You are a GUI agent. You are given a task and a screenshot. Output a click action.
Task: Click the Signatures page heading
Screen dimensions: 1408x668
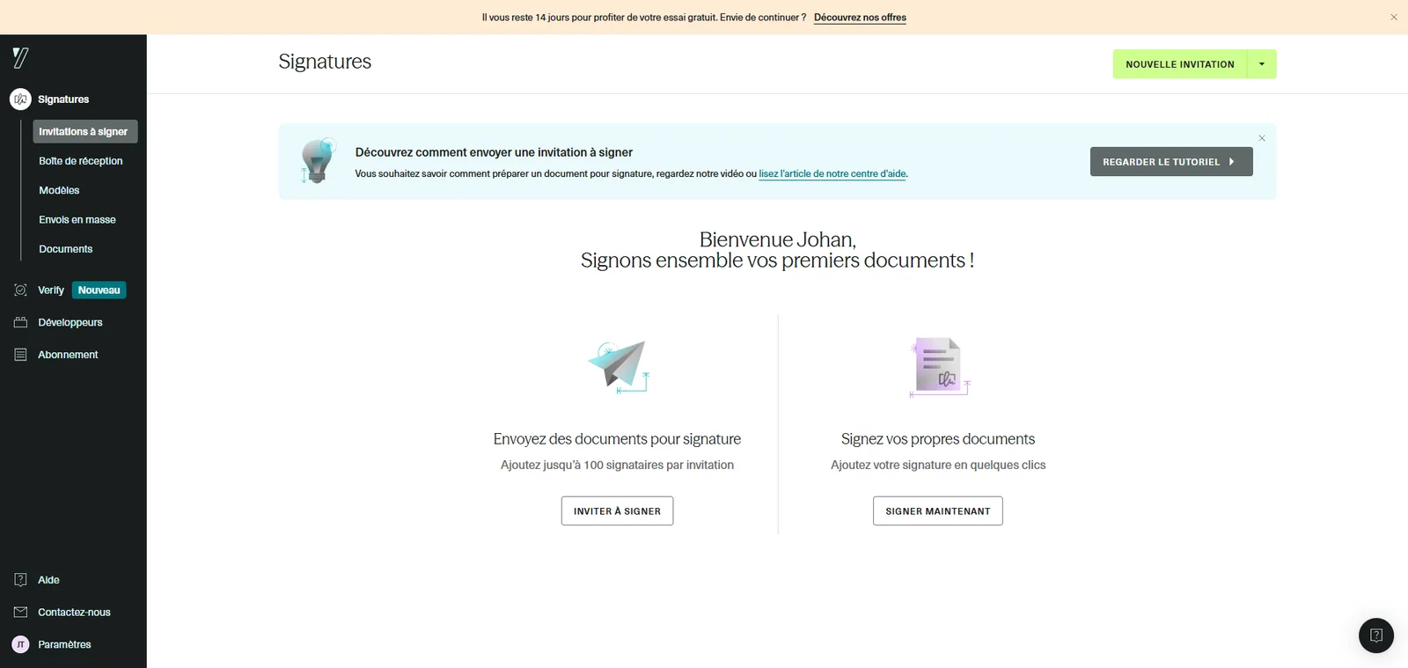(x=325, y=62)
